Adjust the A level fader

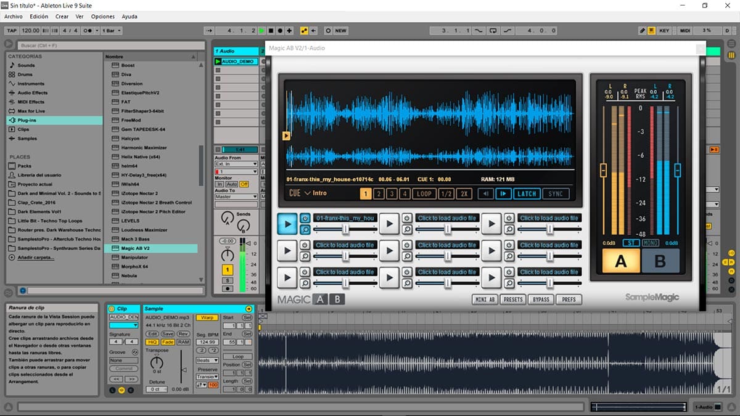tap(603, 169)
